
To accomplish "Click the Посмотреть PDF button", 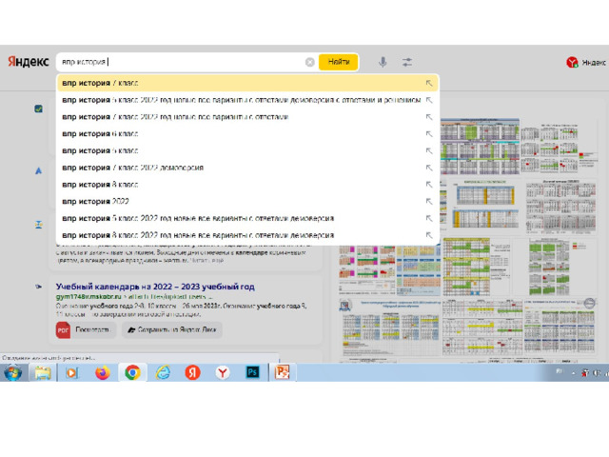I will point(86,330).
